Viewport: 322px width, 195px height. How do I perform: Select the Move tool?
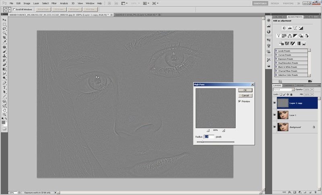pyautogui.click(x=4, y=20)
